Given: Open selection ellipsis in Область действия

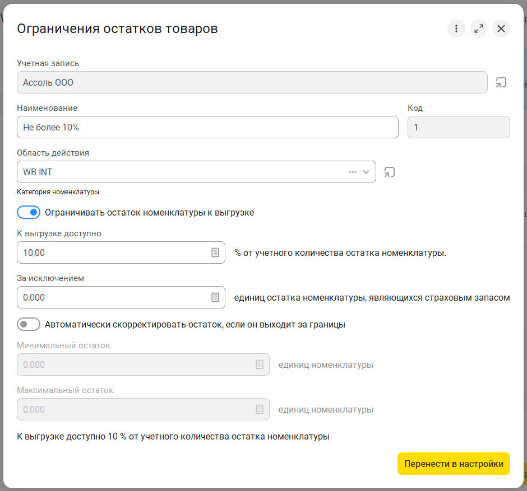Looking at the screenshot, I should click(352, 172).
